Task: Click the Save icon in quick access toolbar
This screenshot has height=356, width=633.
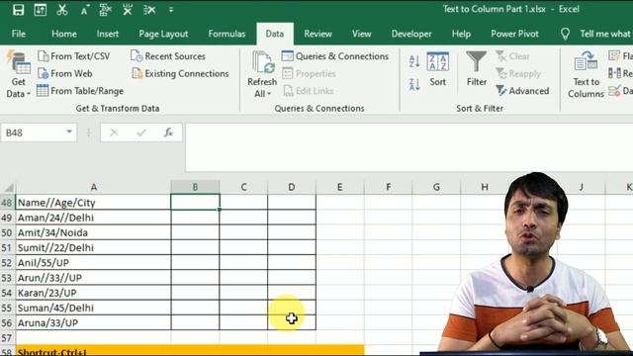Action: (x=18, y=9)
